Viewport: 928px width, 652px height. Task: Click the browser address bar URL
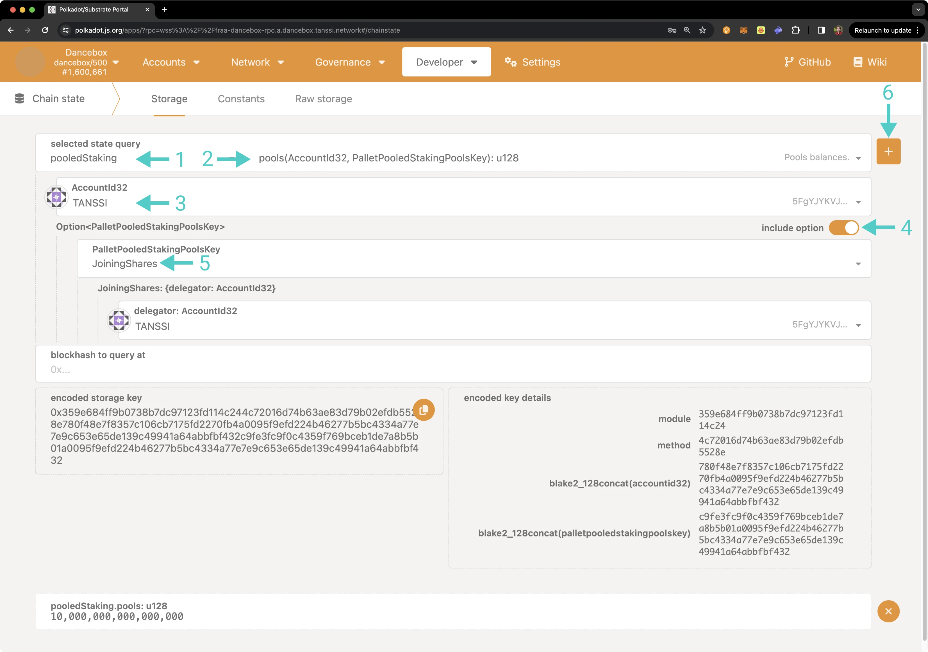[237, 30]
